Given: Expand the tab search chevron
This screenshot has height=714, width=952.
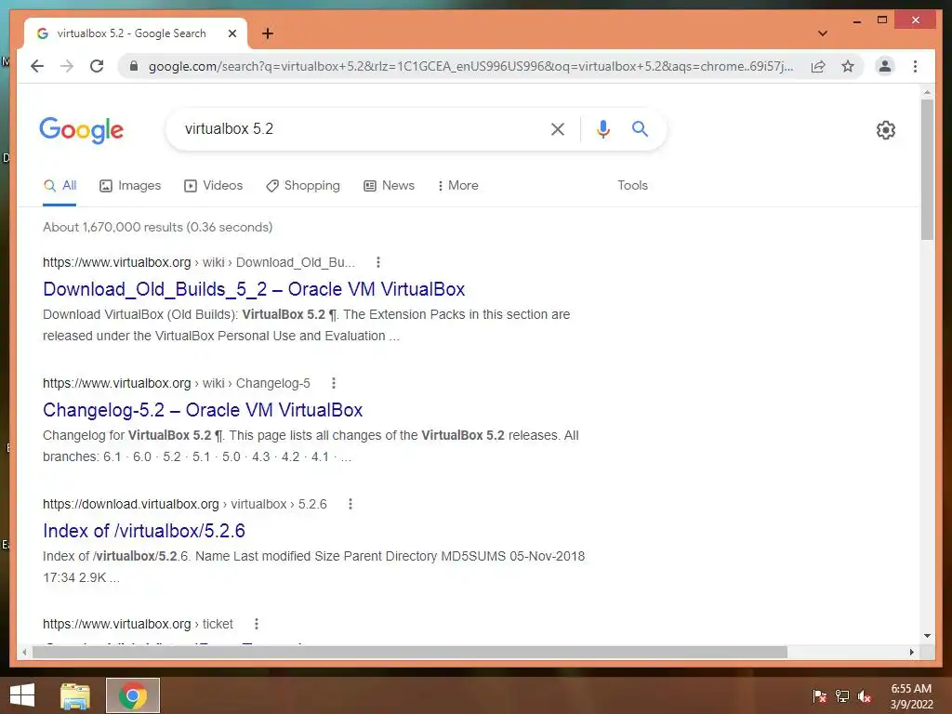Looking at the screenshot, I should [x=823, y=33].
